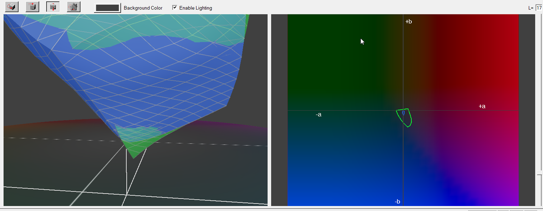
Task: Click the pressed vertical move cube tool
Action: pyautogui.click(x=53, y=7)
